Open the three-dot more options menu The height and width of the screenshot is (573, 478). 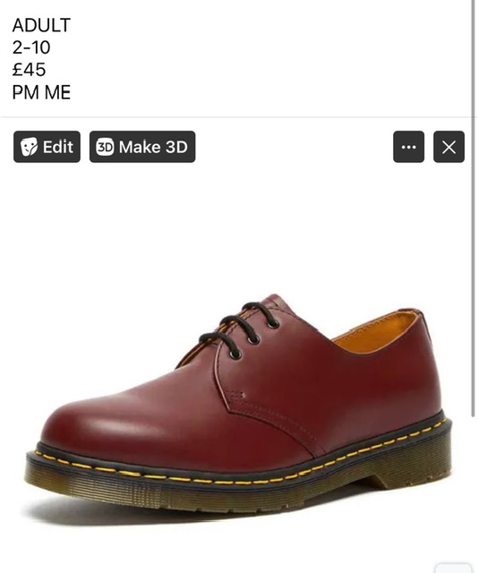pyautogui.click(x=408, y=147)
